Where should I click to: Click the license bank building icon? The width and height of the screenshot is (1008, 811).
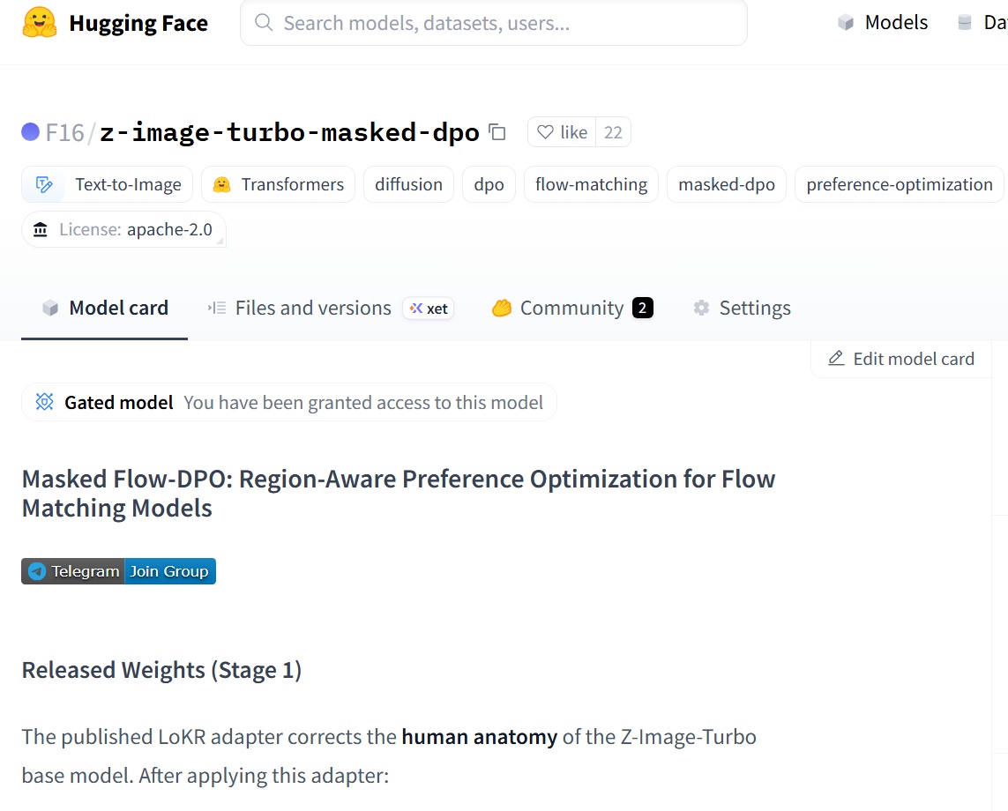(x=41, y=229)
